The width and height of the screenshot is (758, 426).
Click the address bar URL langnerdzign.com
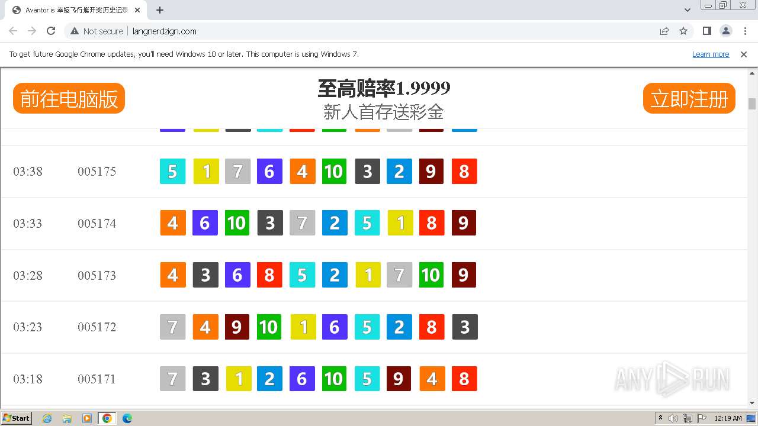click(x=165, y=31)
